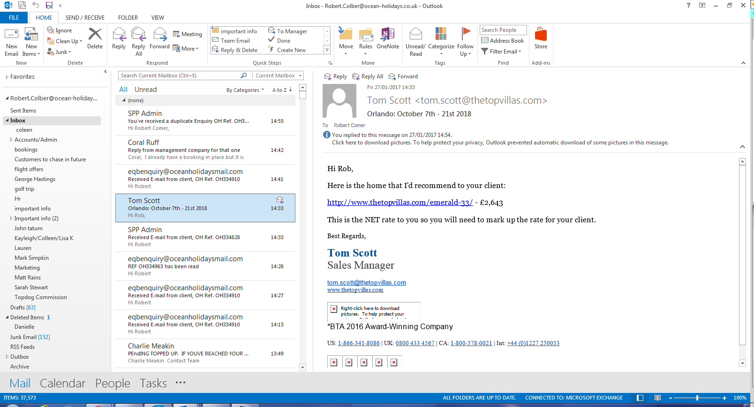The image size is (754, 407).
Task: Open the Move button in ribbon
Action: (346, 42)
